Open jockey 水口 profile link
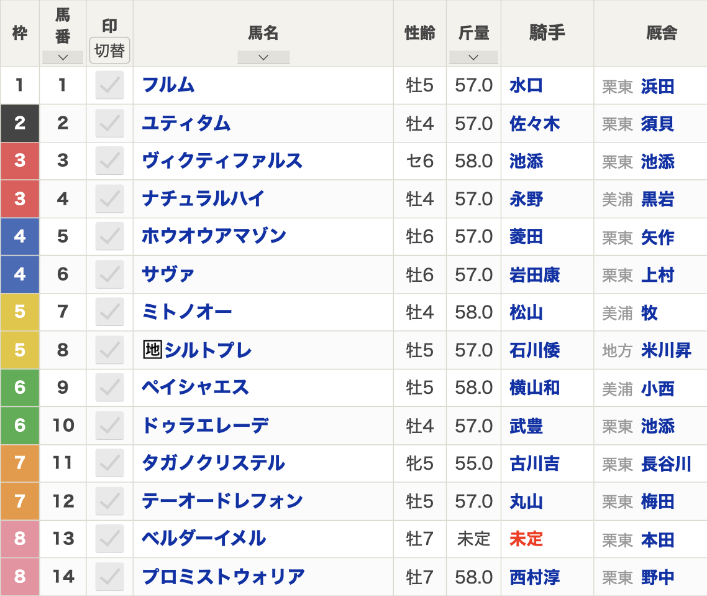Screen dimensions: 707x596 click(526, 86)
